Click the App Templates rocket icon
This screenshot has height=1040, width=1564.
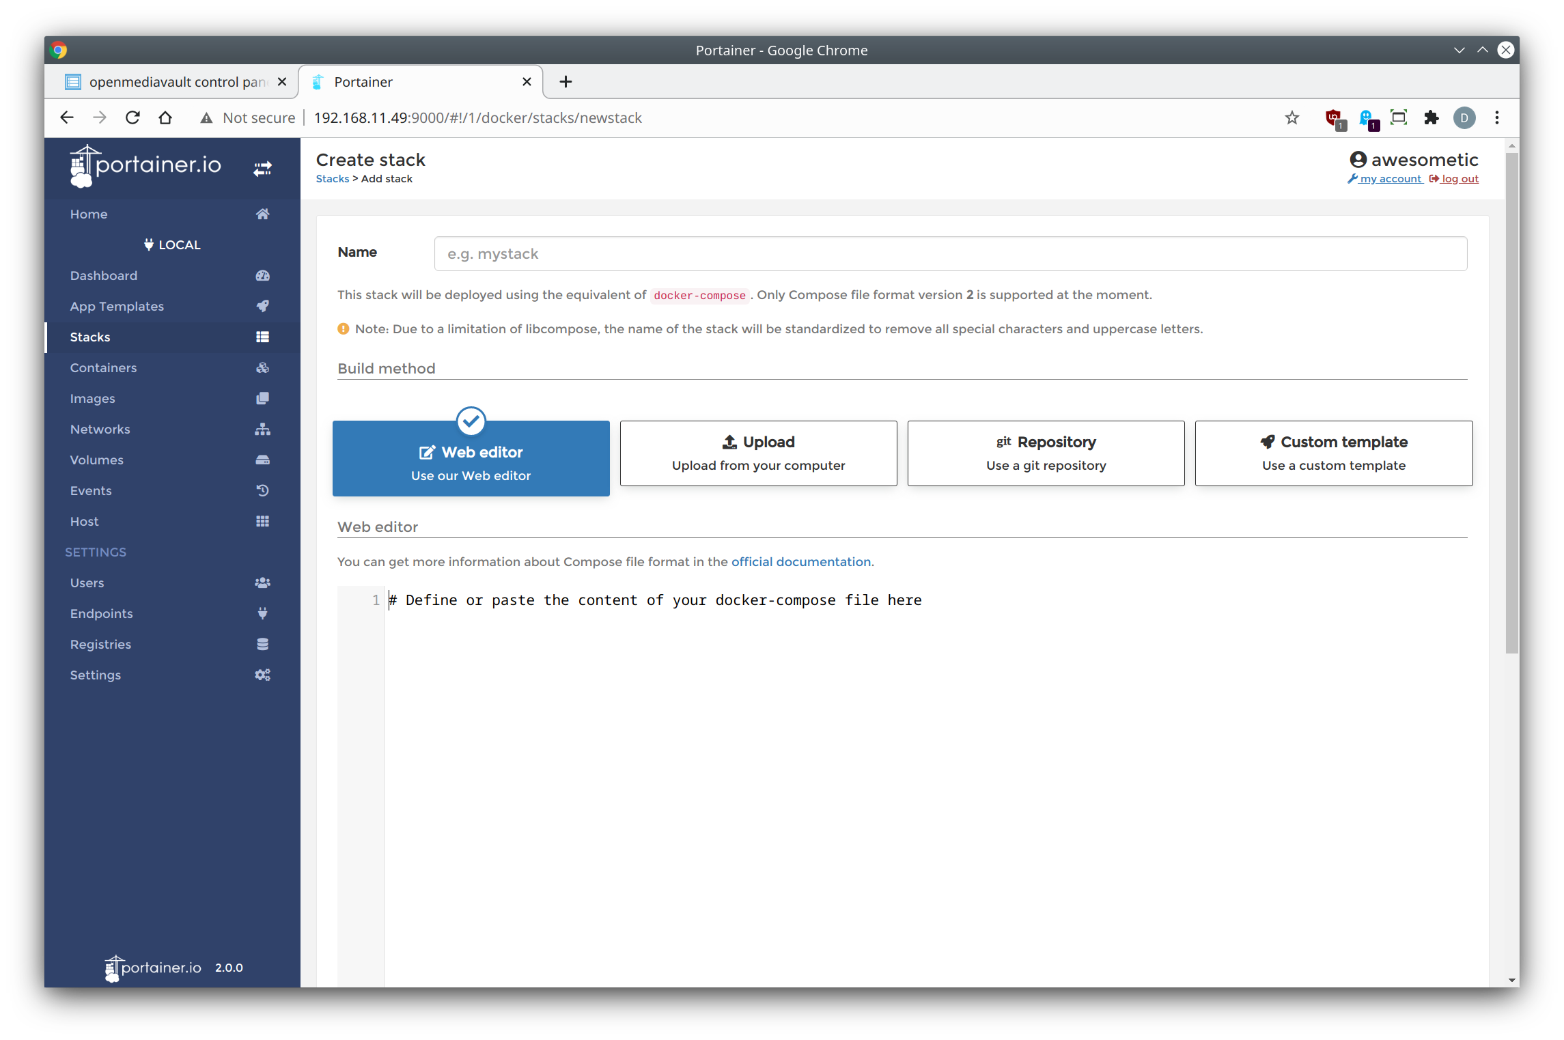(262, 307)
